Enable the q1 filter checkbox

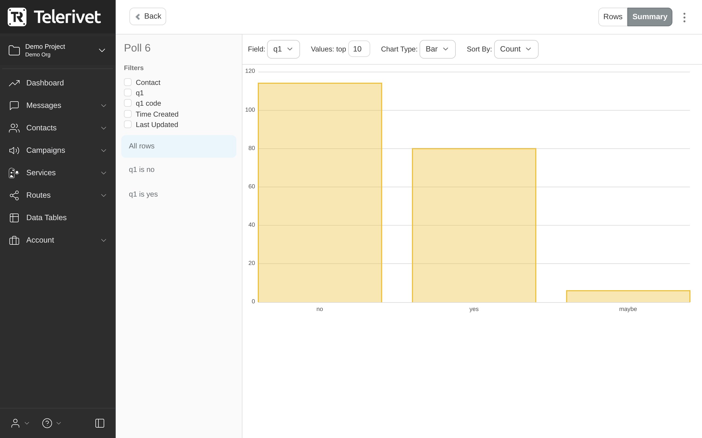click(128, 93)
